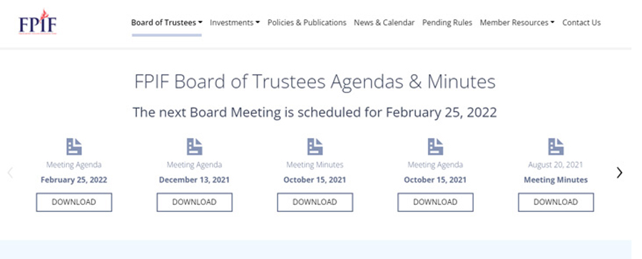
Task: Open Policies & Publications page
Action: [x=307, y=23]
